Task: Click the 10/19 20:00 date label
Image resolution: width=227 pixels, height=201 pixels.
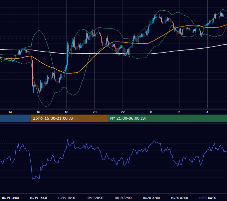Action: coord(95,198)
